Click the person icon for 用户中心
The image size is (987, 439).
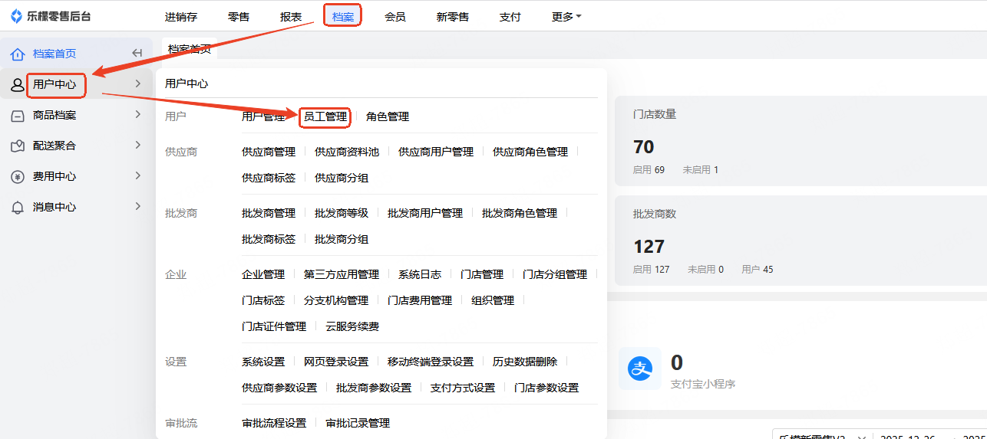coord(18,85)
